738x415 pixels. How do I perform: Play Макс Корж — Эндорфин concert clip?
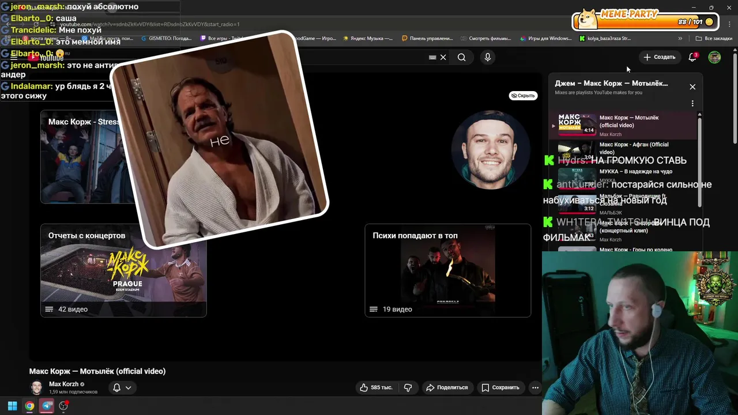[624, 231]
